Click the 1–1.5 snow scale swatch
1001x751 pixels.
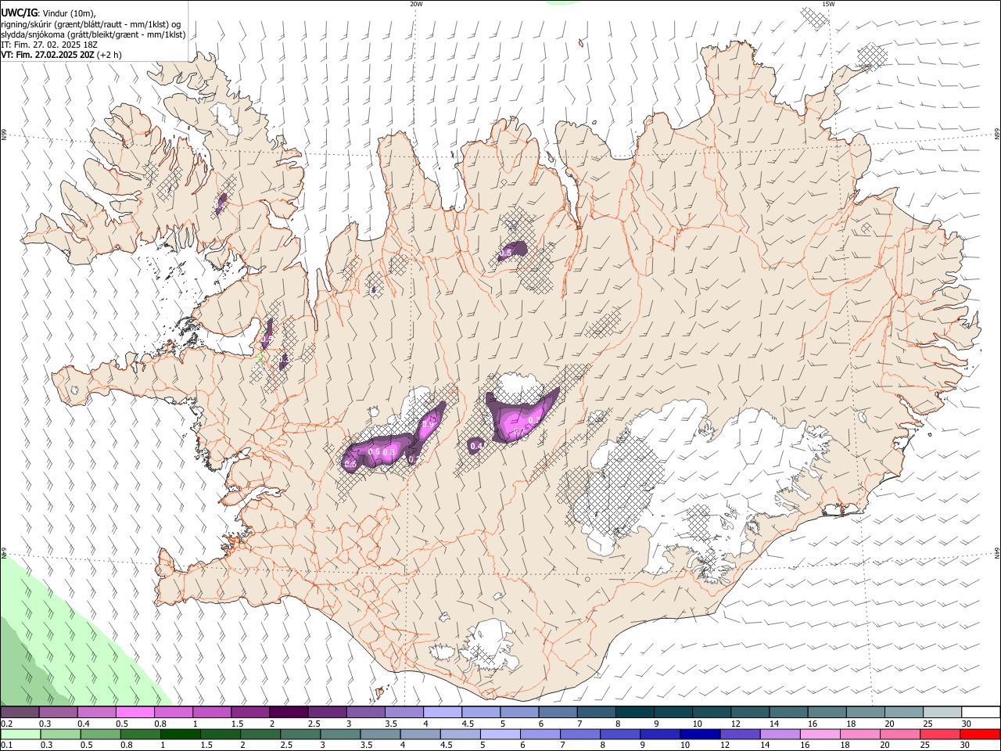point(213,712)
